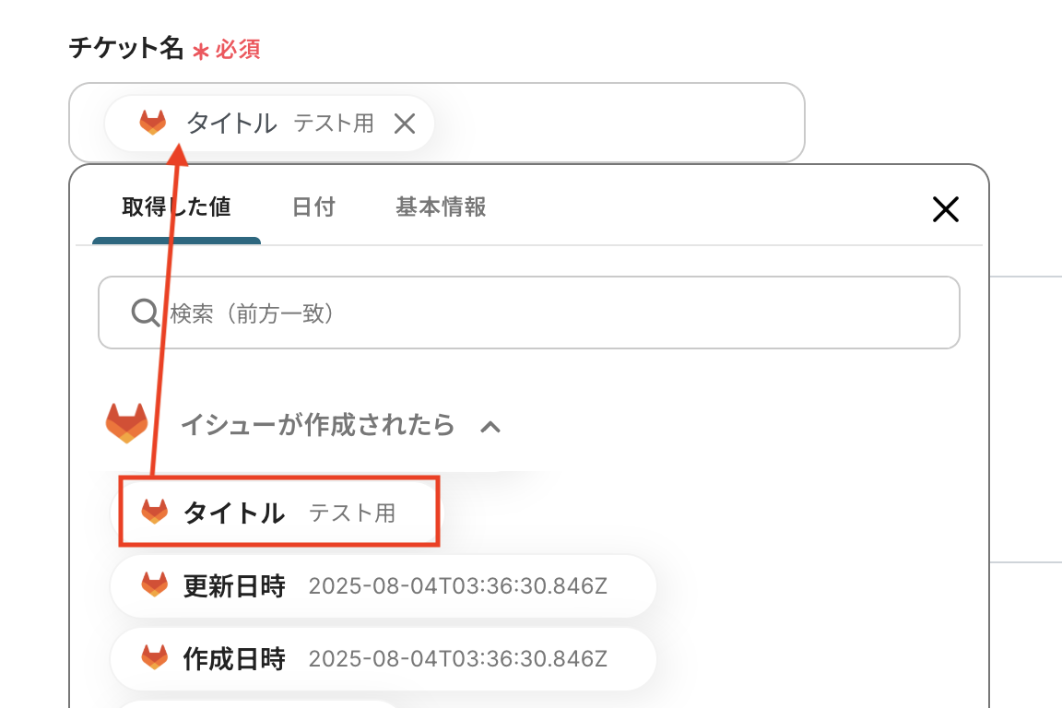
Task: Switch to the 取得した値 tab
Action: [x=176, y=206]
